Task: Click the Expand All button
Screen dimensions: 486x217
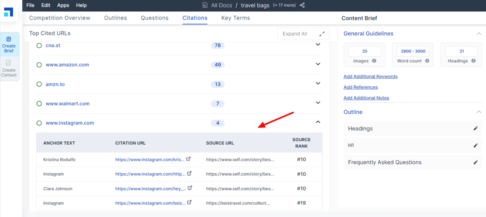Action: 303,34
